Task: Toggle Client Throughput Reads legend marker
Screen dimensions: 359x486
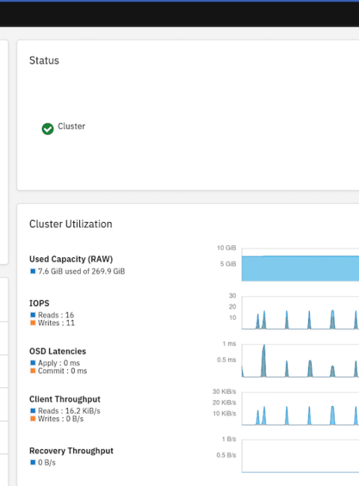Action: (33, 410)
